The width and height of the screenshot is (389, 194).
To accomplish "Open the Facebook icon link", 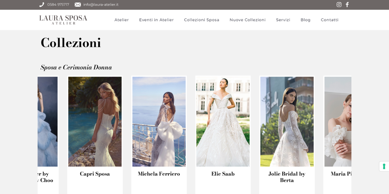I will [347, 5].
